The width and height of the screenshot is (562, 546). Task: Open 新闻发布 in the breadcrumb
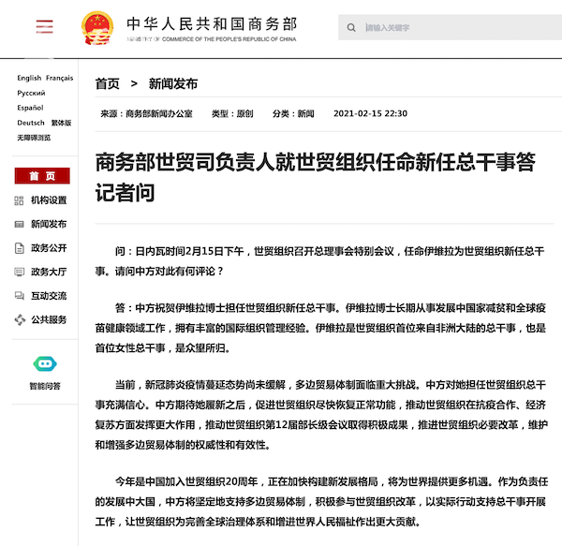(x=173, y=83)
